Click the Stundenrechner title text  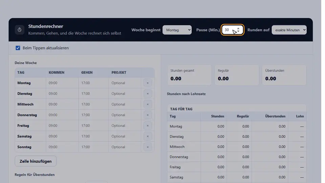tap(46, 26)
